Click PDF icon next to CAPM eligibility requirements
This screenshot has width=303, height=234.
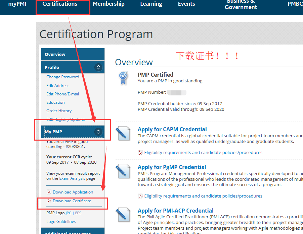click(x=140, y=153)
